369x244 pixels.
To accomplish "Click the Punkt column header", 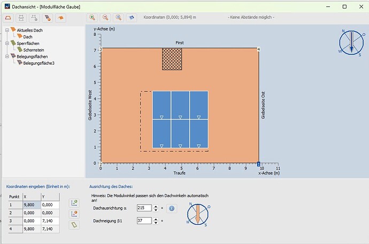I will (16, 197).
